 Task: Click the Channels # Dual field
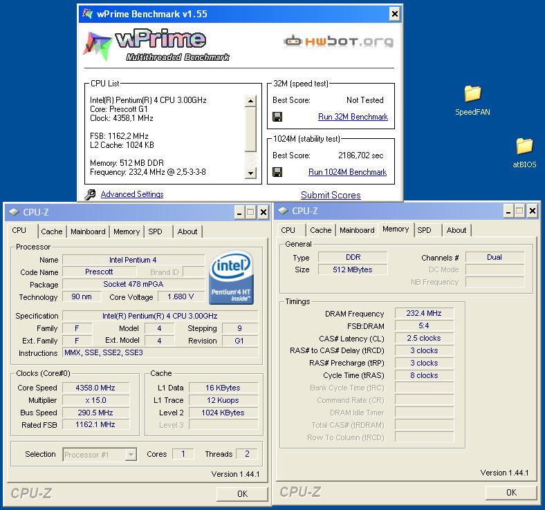[x=495, y=257]
